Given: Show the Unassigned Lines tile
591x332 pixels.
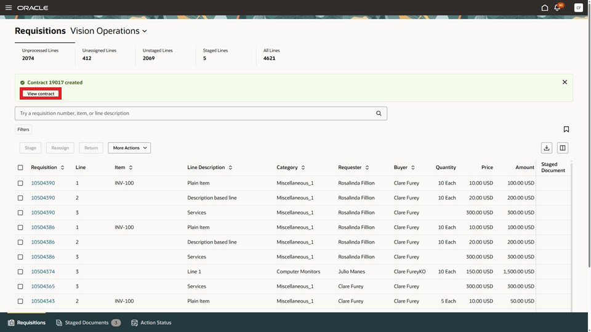Looking at the screenshot, I should [105, 55].
